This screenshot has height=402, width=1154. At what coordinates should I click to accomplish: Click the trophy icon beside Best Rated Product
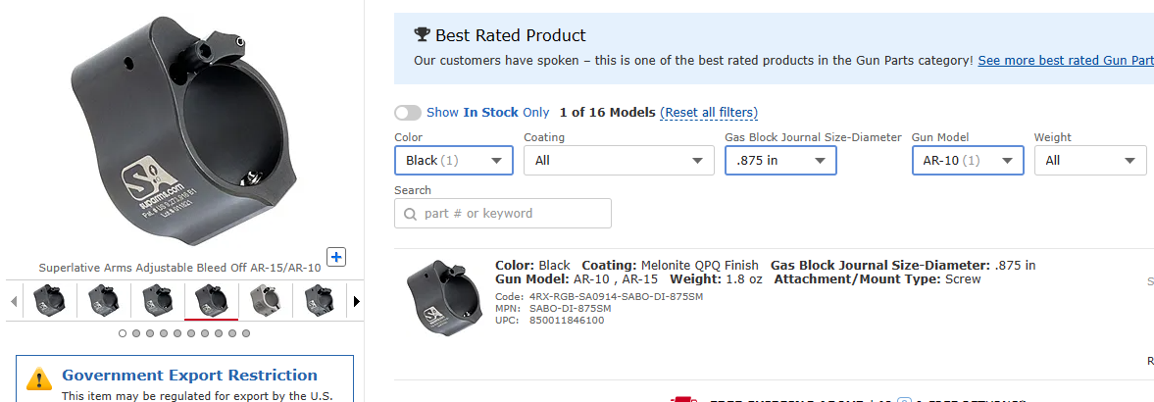tap(422, 34)
